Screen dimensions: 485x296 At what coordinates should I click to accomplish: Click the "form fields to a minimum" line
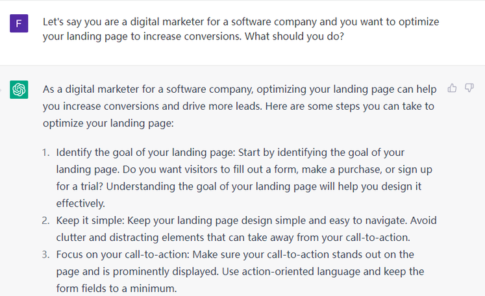click(x=116, y=288)
